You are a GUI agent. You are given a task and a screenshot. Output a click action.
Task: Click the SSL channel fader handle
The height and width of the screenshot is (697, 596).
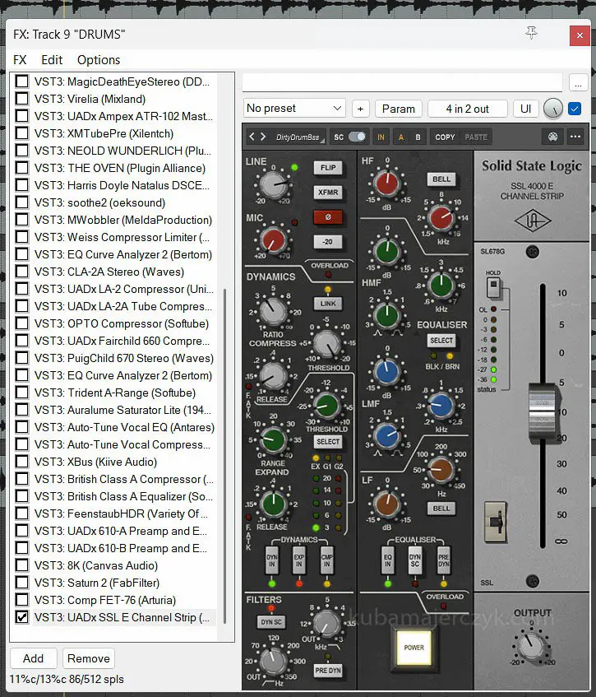point(541,409)
